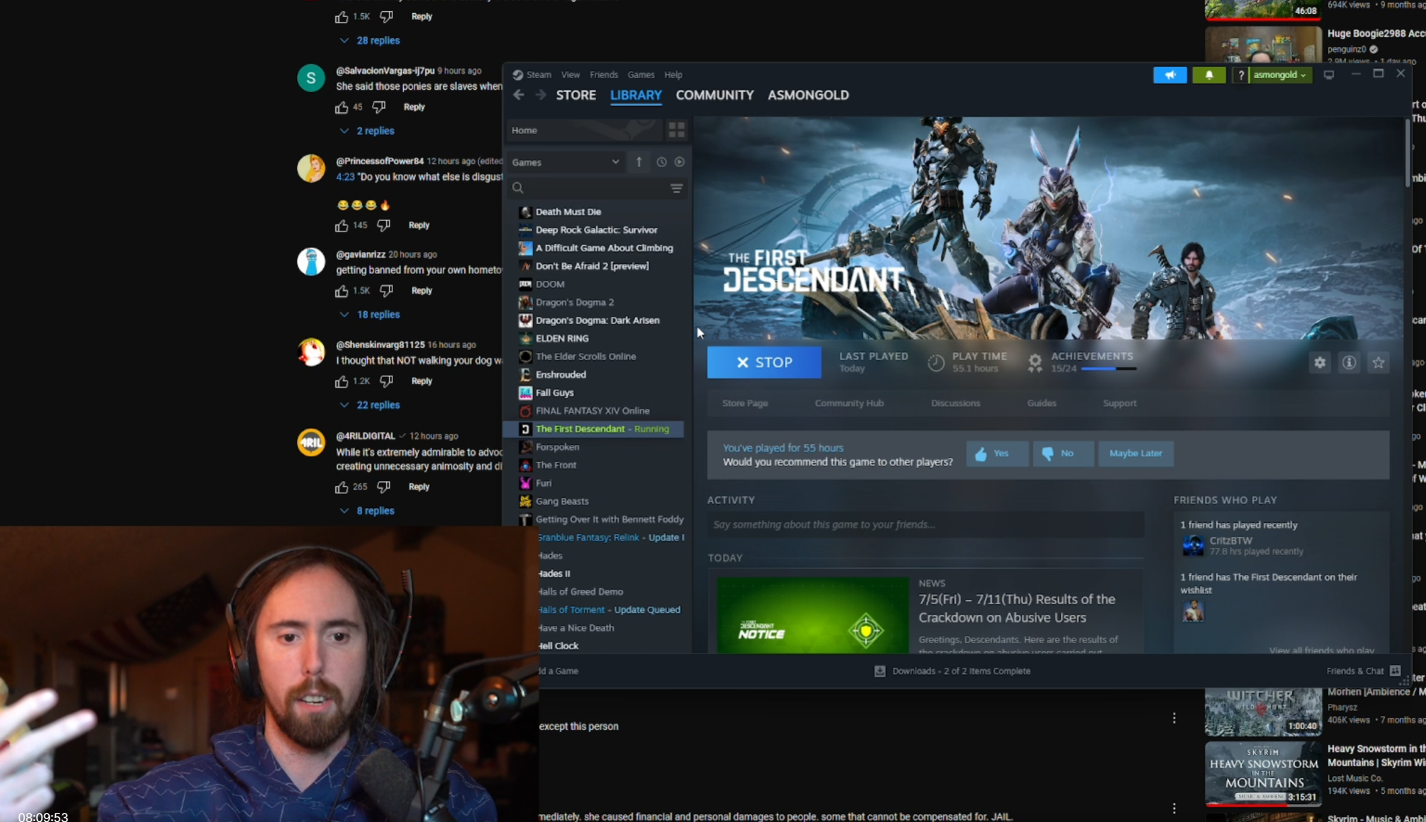Image resolution: width=1426 pixels, height=822 pixels.
Task: Open Friends & Chat icon
Action: point(1395,671)
